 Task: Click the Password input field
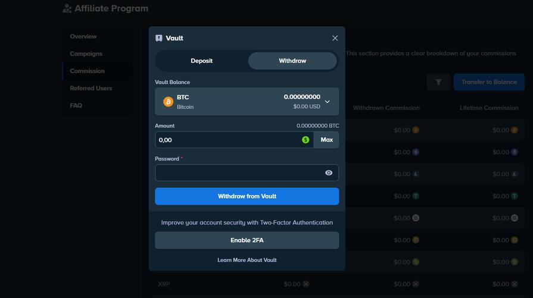point(238,172)
